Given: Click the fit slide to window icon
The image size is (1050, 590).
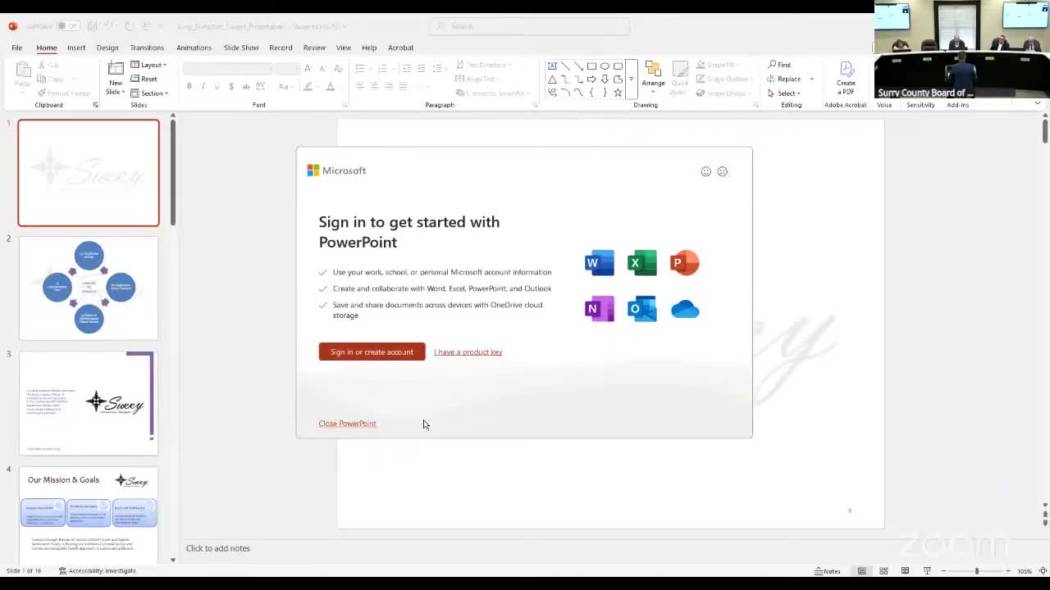Looking at the screenshot, I should click(1043, 570).
